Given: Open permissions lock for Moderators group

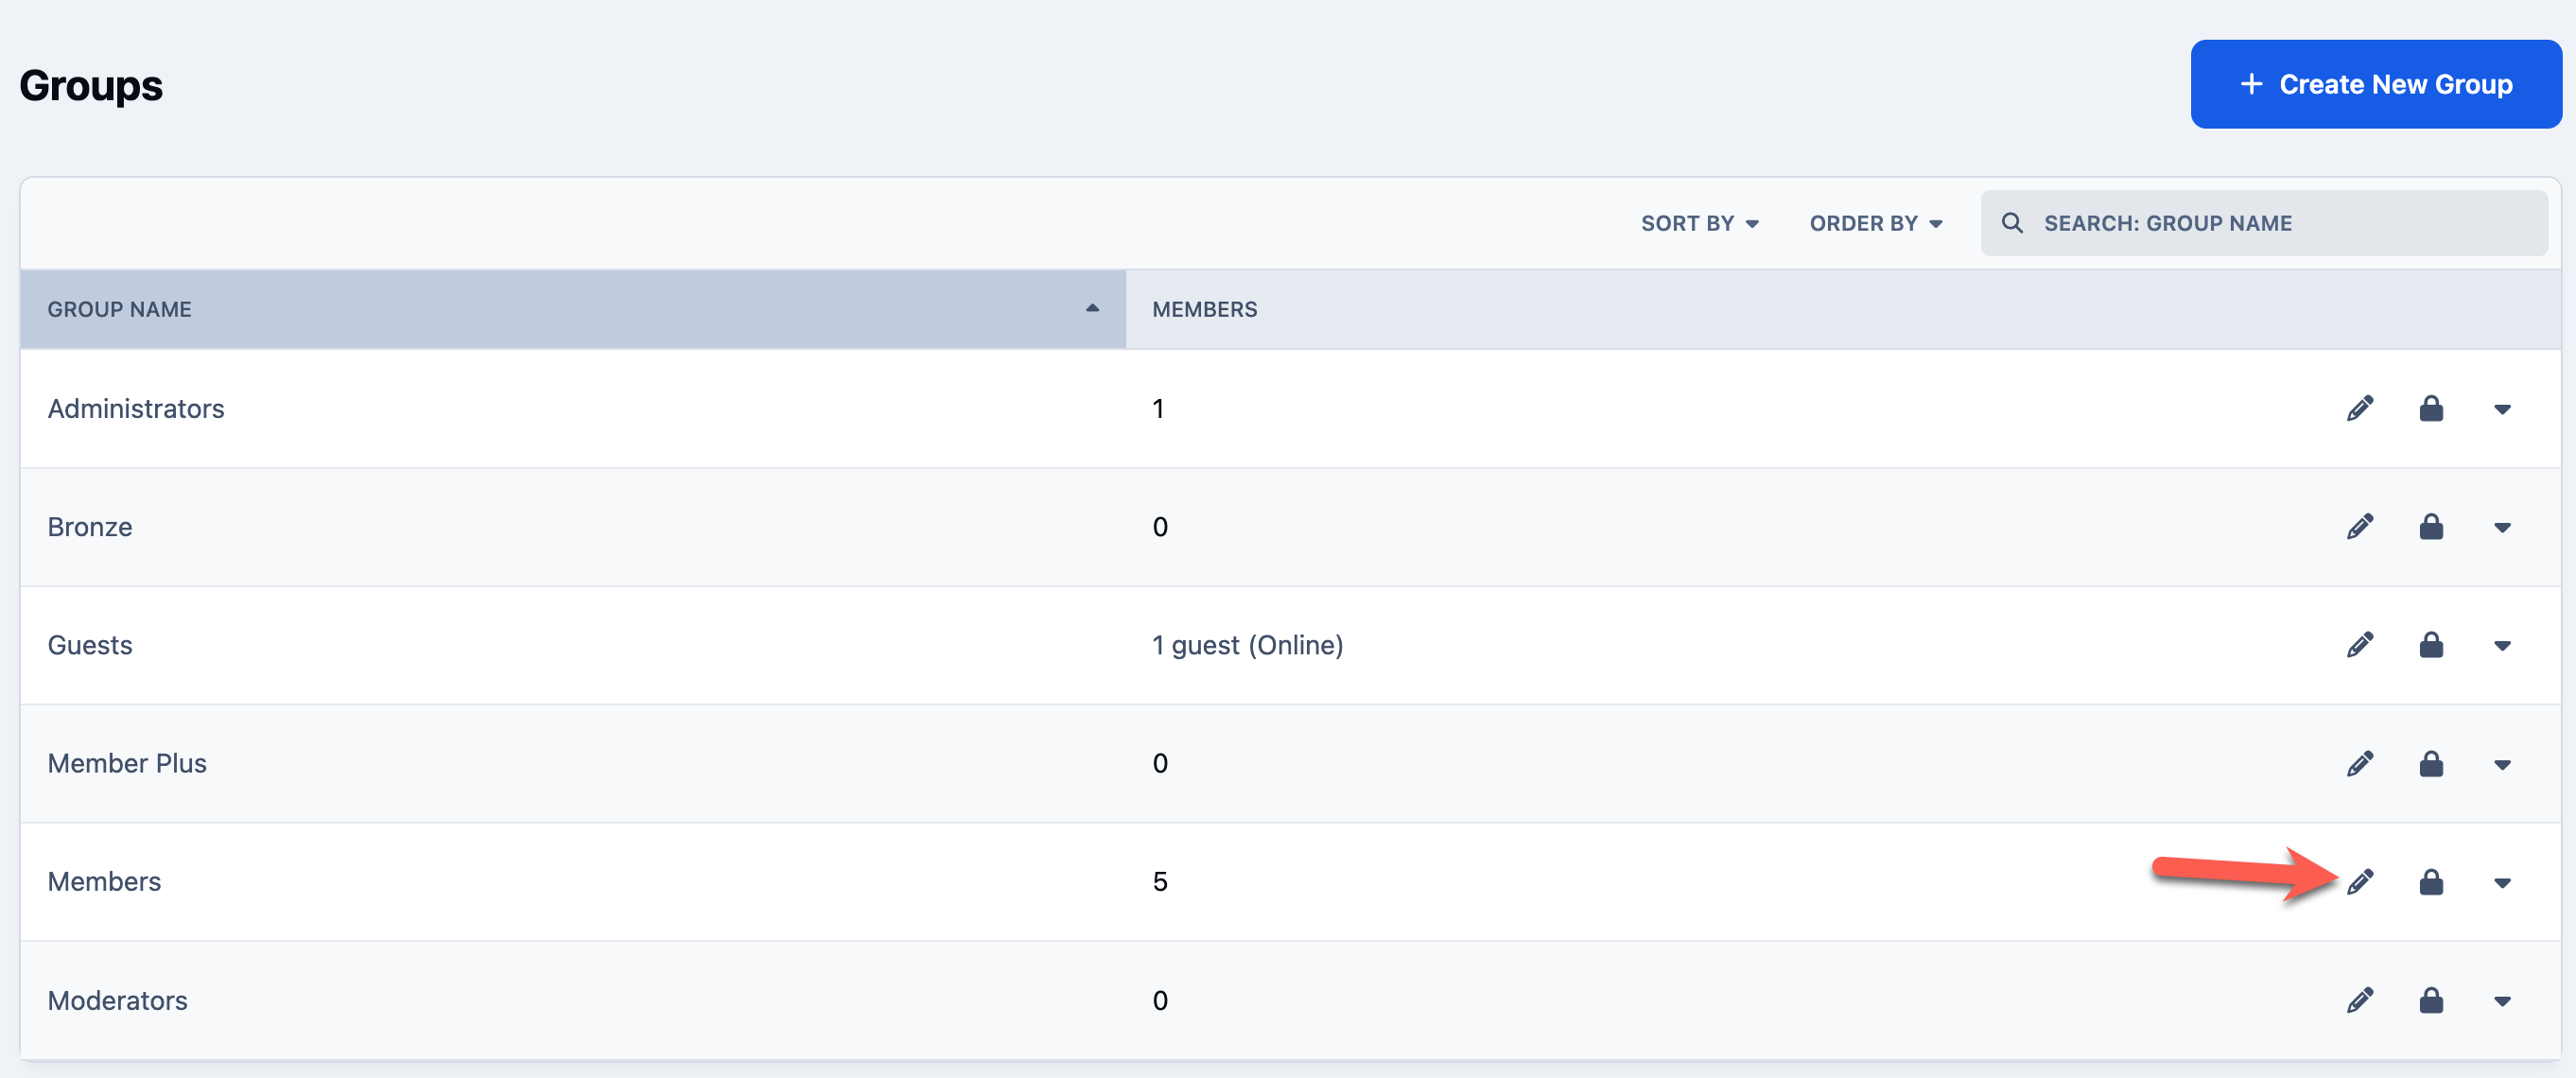Looking at the screenshot, I should pyautogui.click(x=2431, y=1000).
